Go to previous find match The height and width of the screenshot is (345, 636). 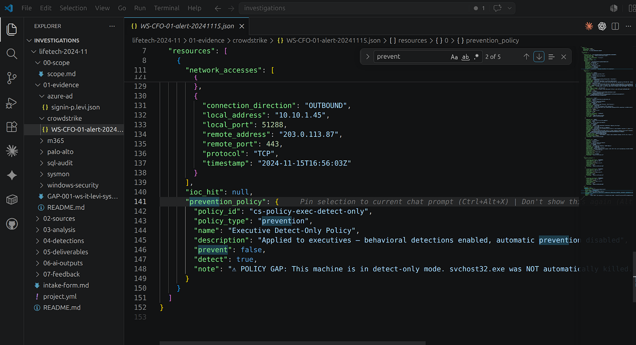[526, 57]
